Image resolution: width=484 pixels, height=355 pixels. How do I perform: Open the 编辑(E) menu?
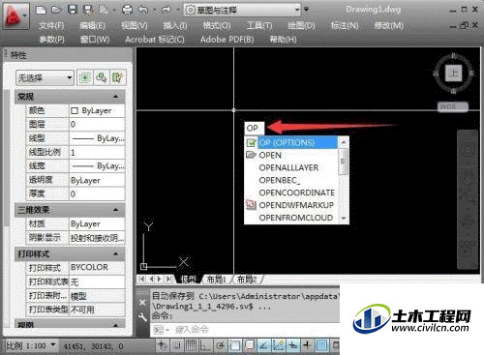tap(92, 26)
